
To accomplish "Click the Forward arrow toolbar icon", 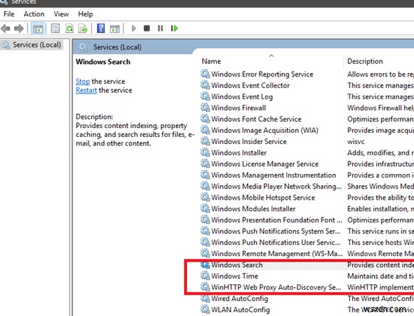I will 19,28.
